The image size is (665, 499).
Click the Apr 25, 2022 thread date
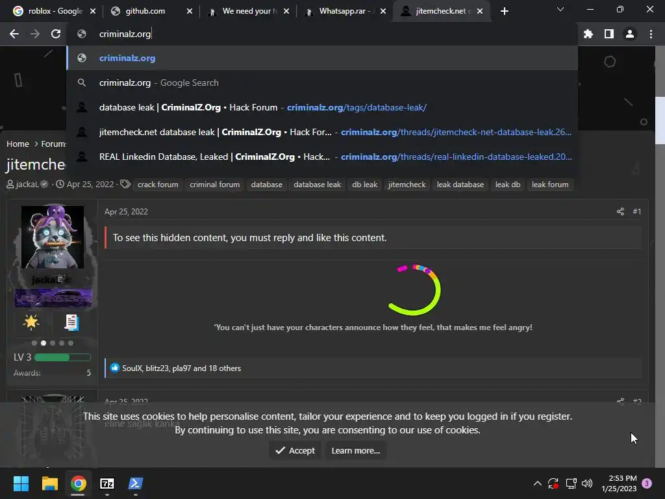click(x=90, y=184)
